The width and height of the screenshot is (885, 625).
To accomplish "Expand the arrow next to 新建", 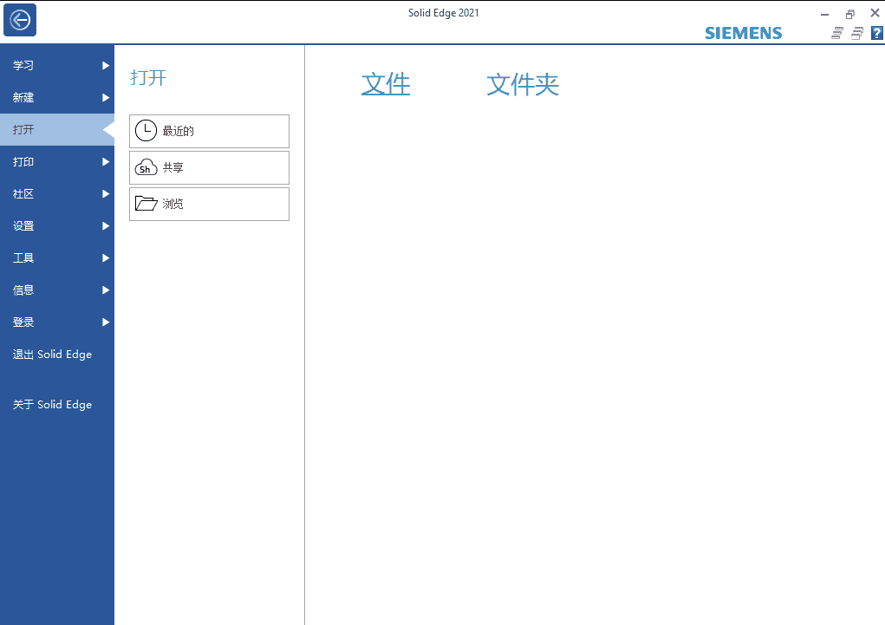I will (x=106, y=98).
